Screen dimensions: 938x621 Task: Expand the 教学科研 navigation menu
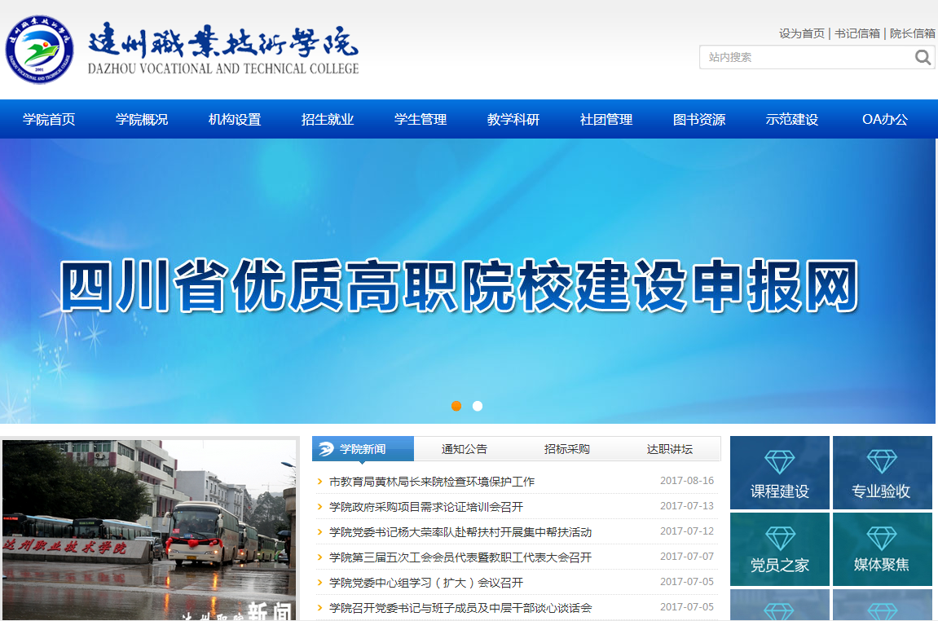coord(513,120)
